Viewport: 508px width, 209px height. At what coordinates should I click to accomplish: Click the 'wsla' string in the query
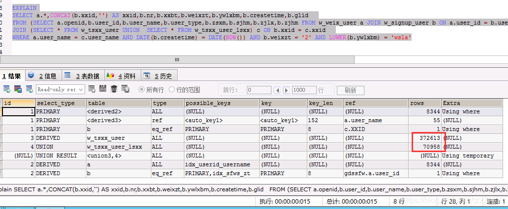402,37
